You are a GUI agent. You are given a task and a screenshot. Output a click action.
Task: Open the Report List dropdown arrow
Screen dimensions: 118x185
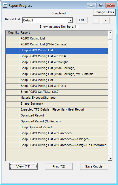[70, 20]
